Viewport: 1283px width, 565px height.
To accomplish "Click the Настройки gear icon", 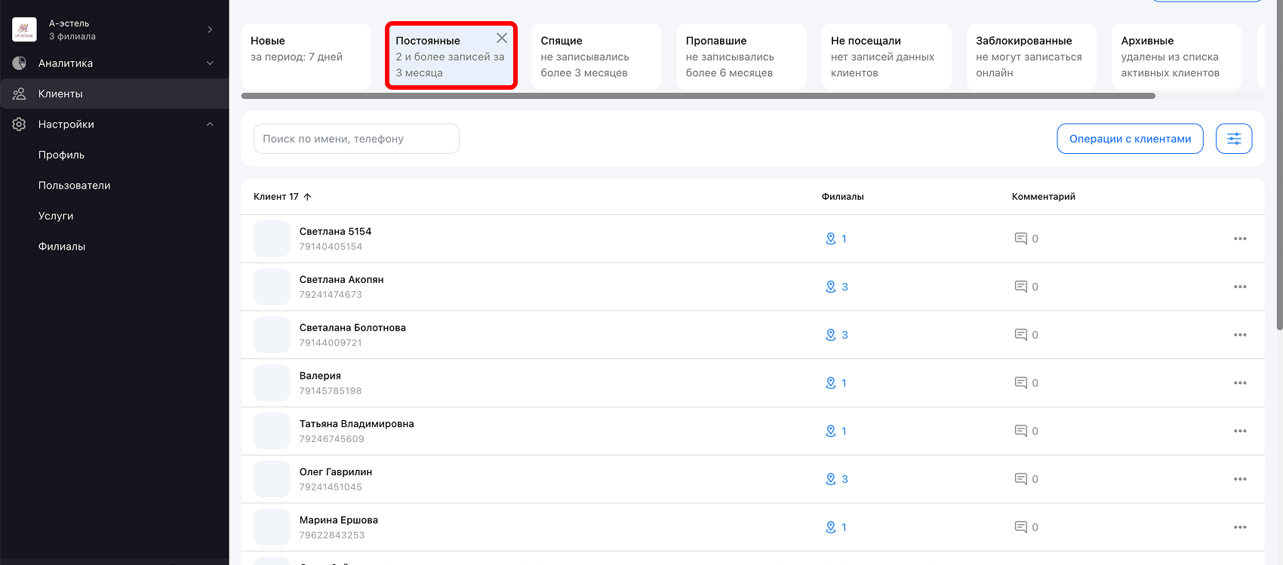I will (20, 124).
